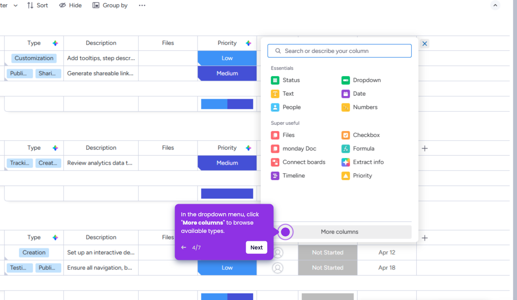Open the Hide columns option
This screenshot has height=300, width=517.
coord(70,5)
